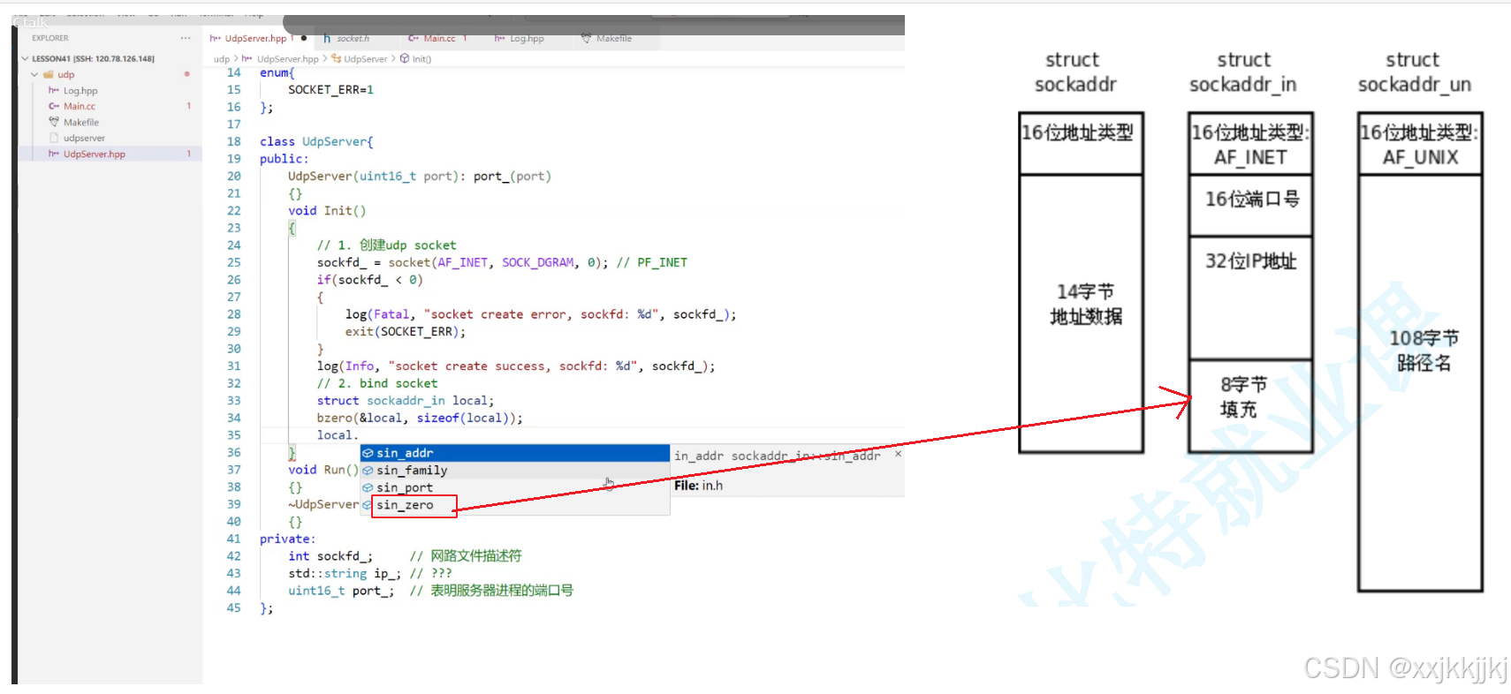Click the 'bzero(&local, sizeof(local));' line
The width and height of the screenshot is (1511, 694).
420,418
